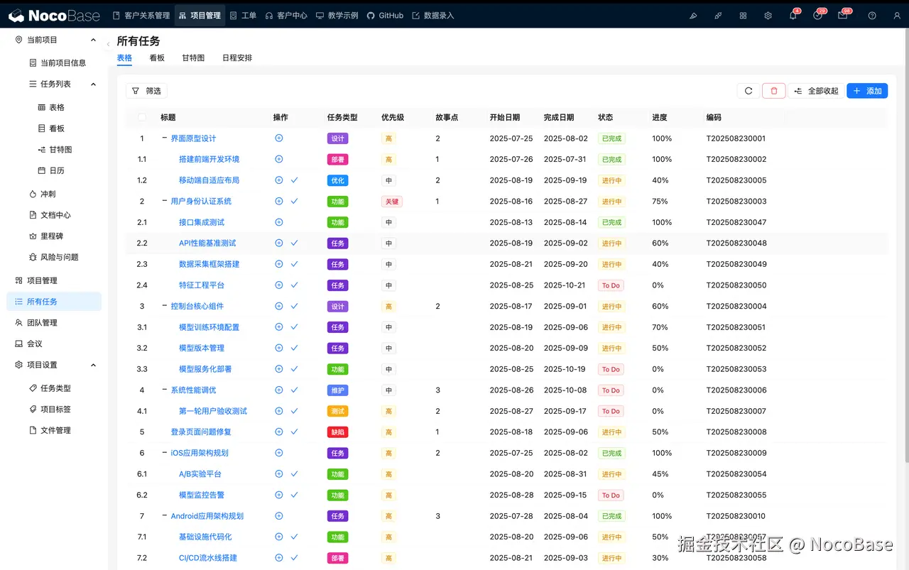Toggle the check icon on API性能基准测试 row

click(293, 243)
